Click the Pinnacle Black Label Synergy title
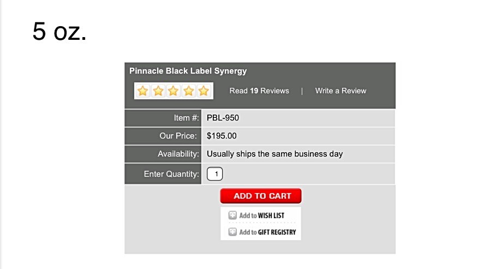Viewport: 484px width, 269px height. [188, 71]
